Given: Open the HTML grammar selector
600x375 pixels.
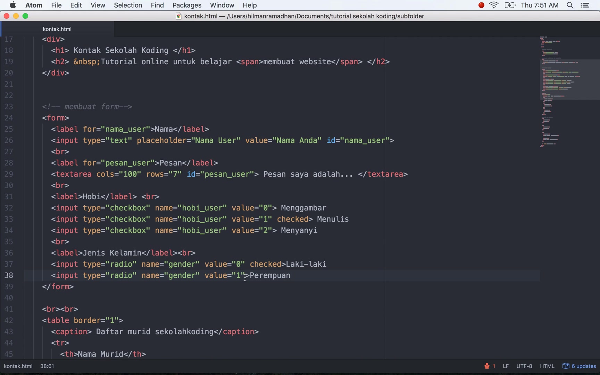Looking at the screenshot, I should [x=547, y=366].
